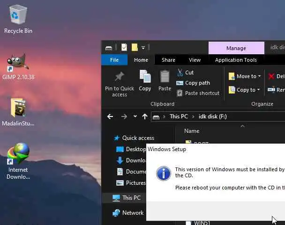This screenshot has width=285, height=225.
Task: Open the Recent locations dropdown chevron
Action: [x=135, y=116]
